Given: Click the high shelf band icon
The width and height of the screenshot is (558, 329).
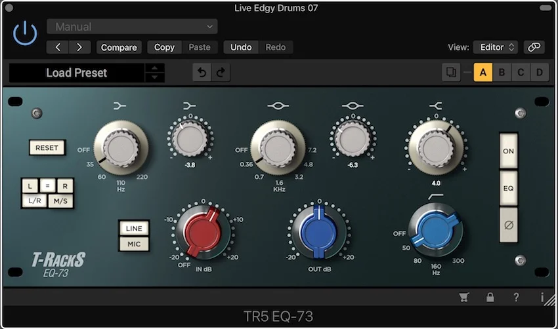Looking at the screenshot, I should [436, 106].
